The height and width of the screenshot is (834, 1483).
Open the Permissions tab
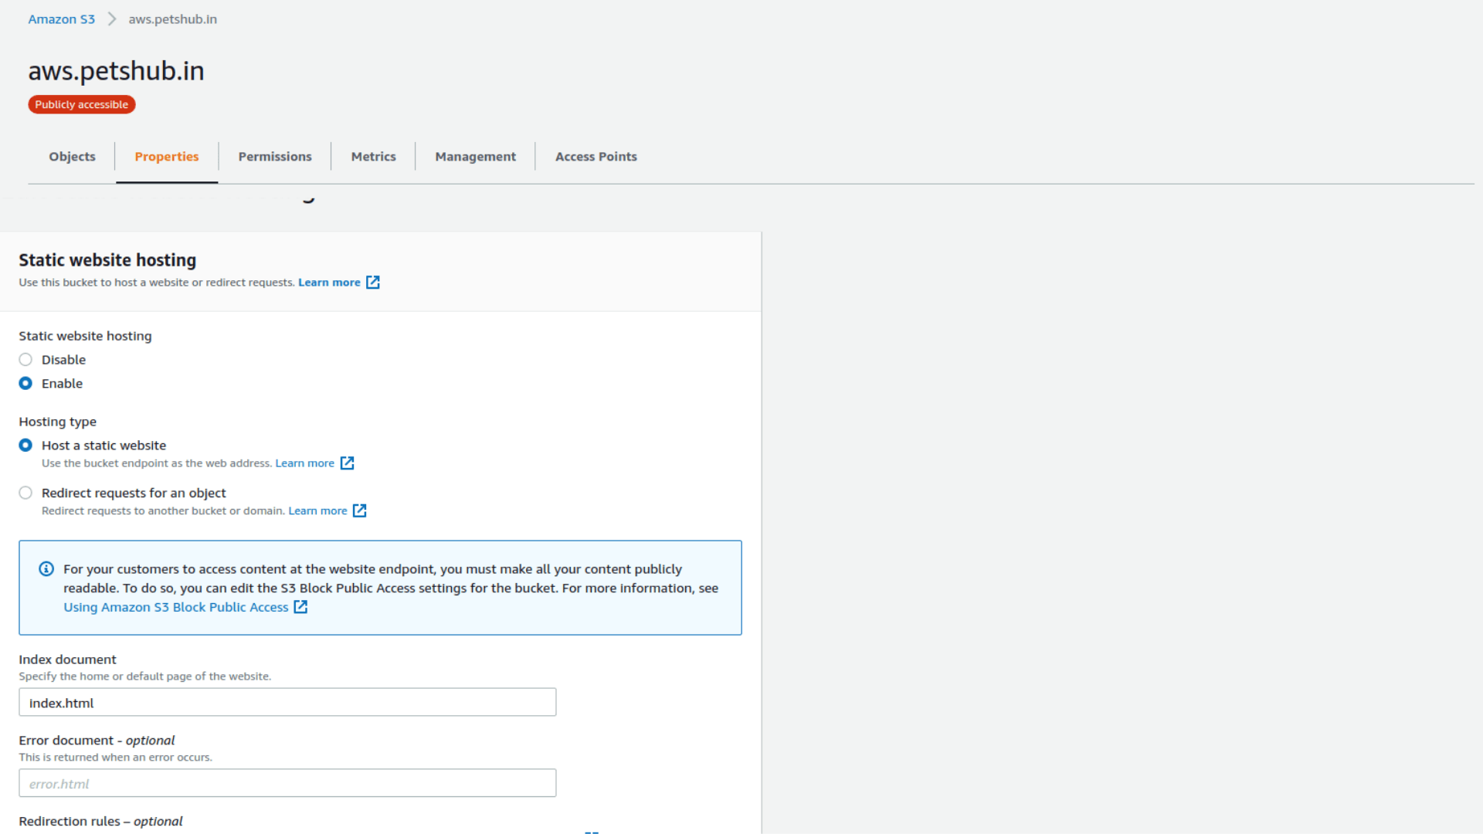[x=275, y=157]
